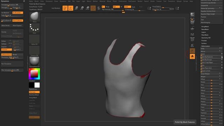Enable Allow Expand
The image size is (224, 126).
tap(18, 26)
